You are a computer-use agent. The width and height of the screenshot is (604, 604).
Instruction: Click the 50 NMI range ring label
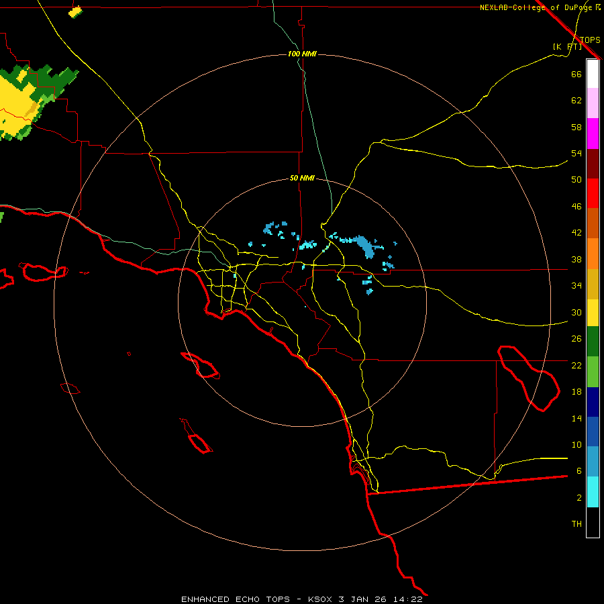pyautogui.click(x=302, y=178)
